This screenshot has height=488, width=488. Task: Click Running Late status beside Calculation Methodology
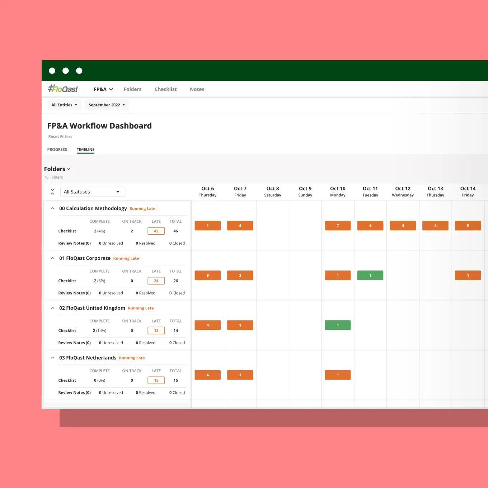[x=142, y=208]
